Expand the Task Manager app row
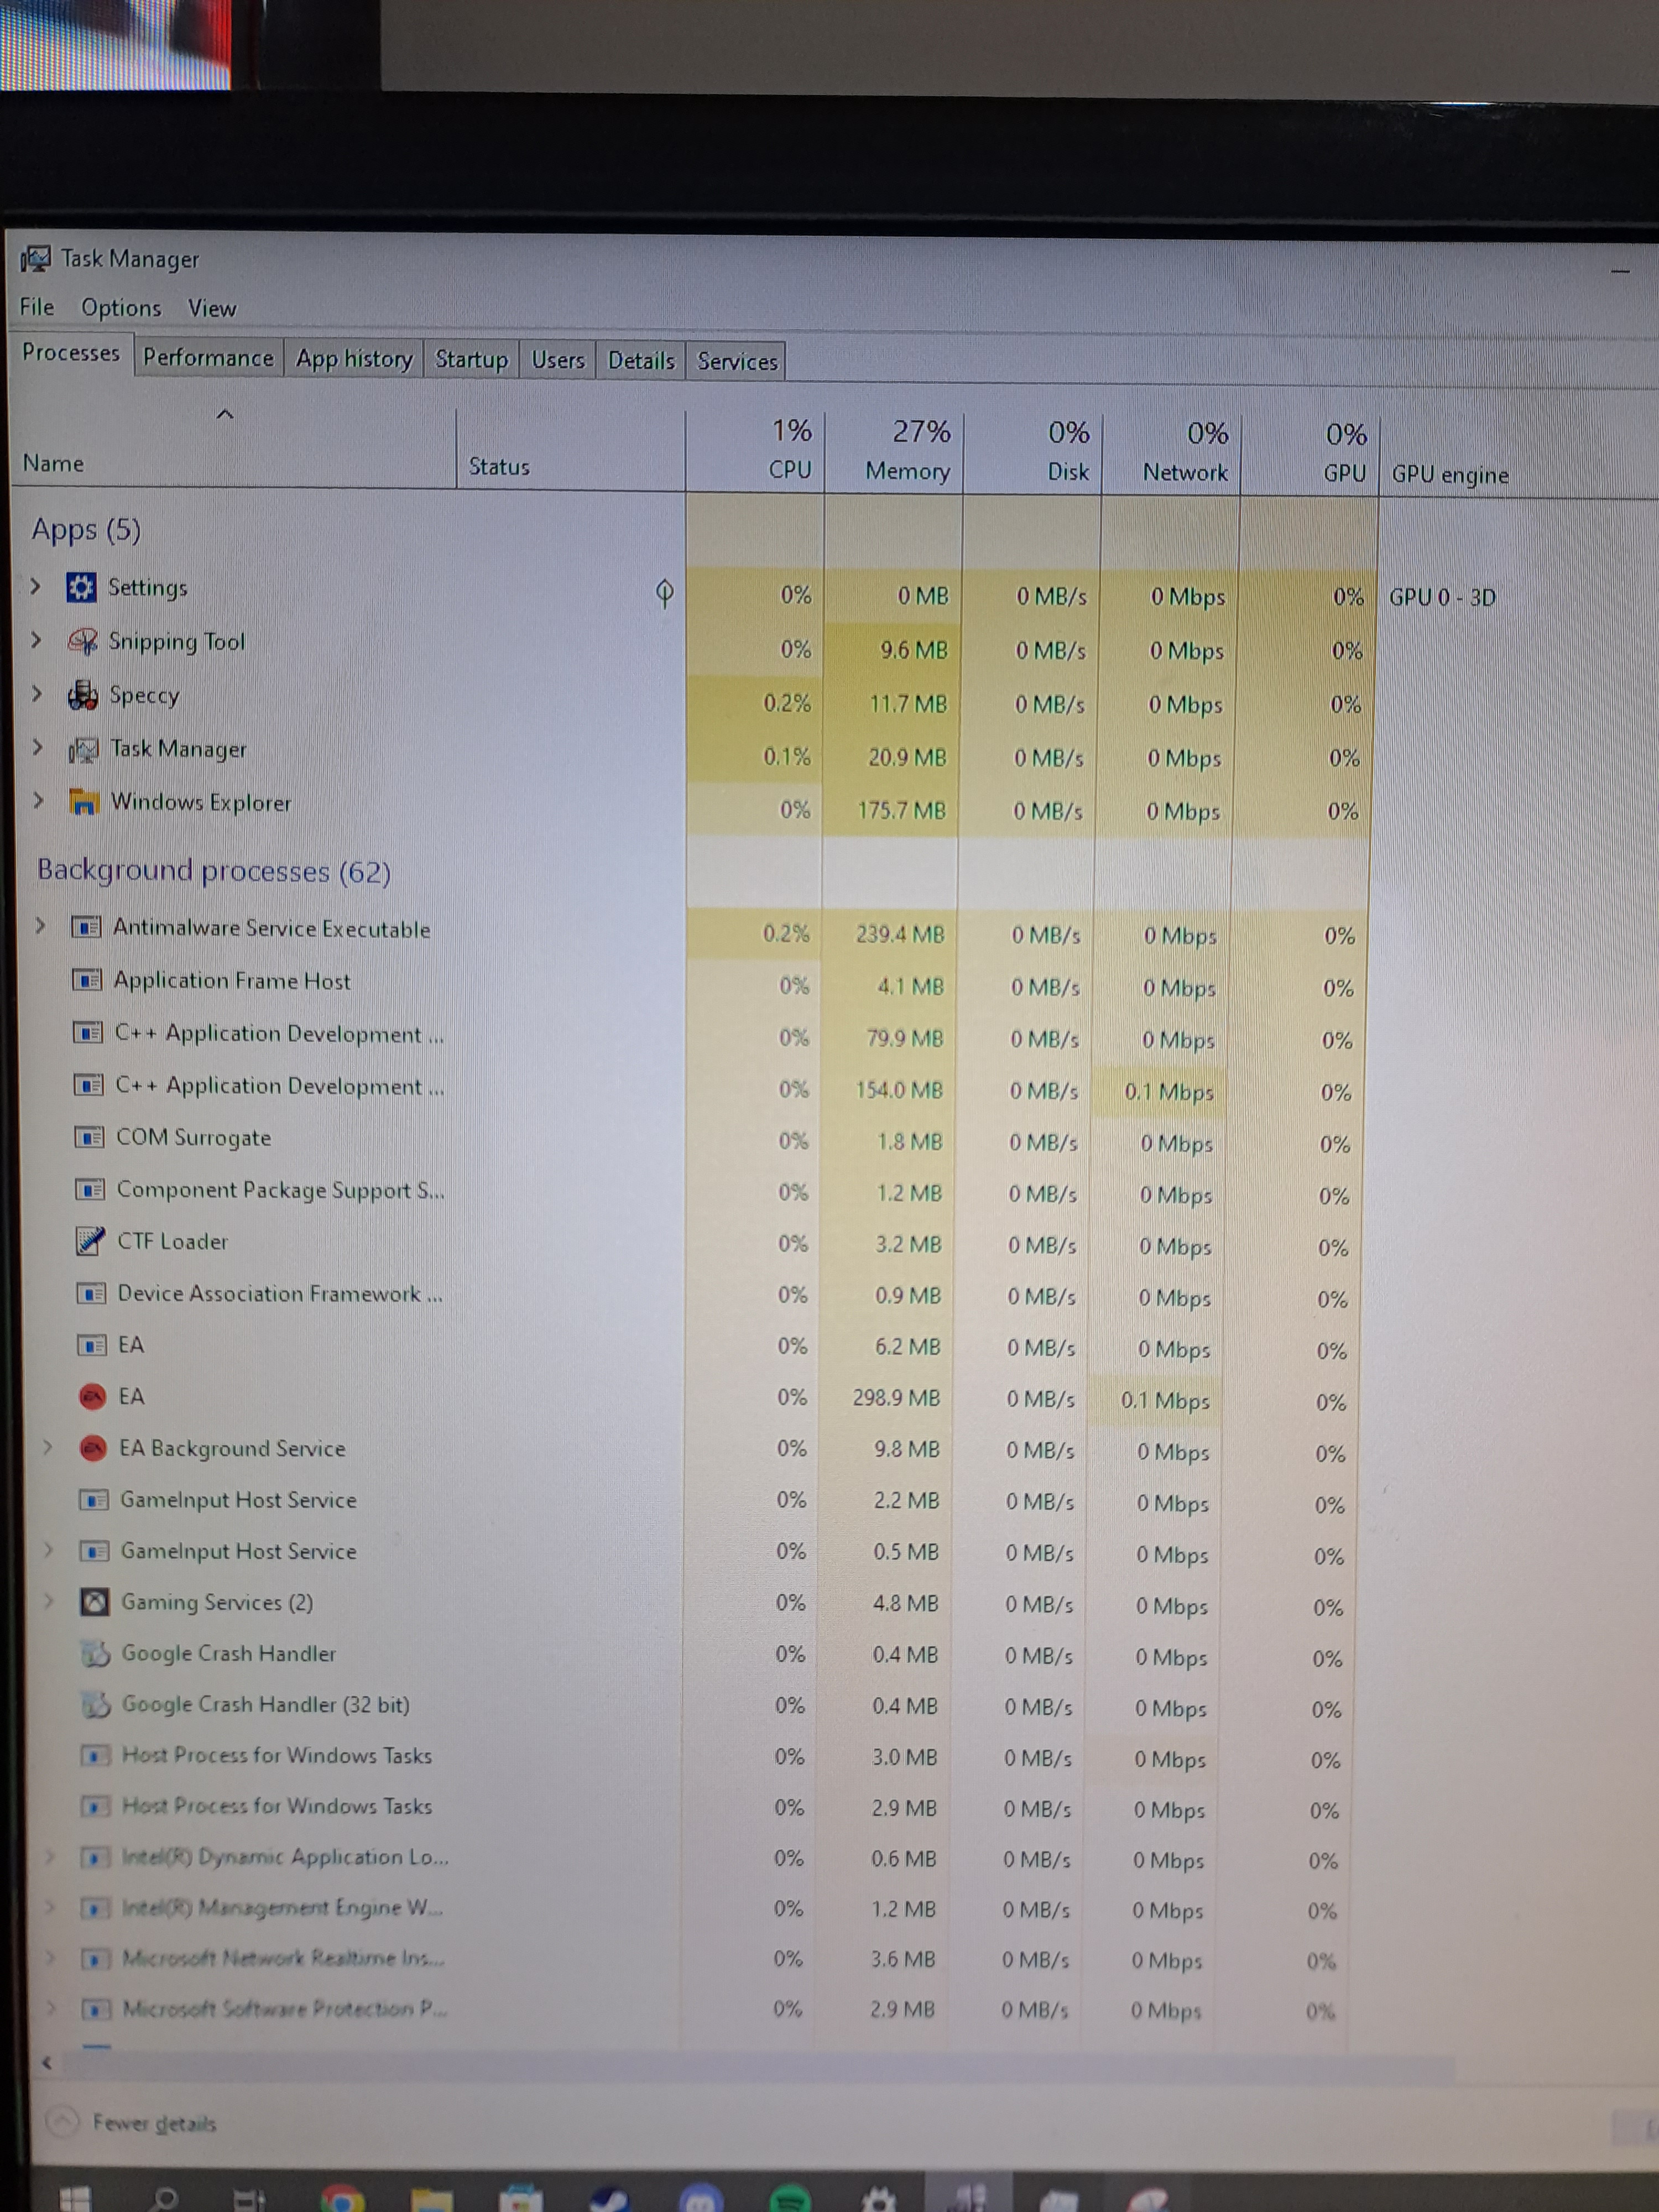 tap(38, 747)
